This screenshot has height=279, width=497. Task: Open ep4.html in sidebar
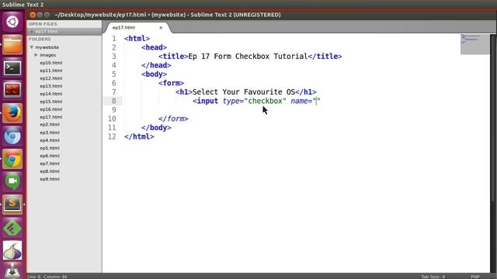(50, 140)
